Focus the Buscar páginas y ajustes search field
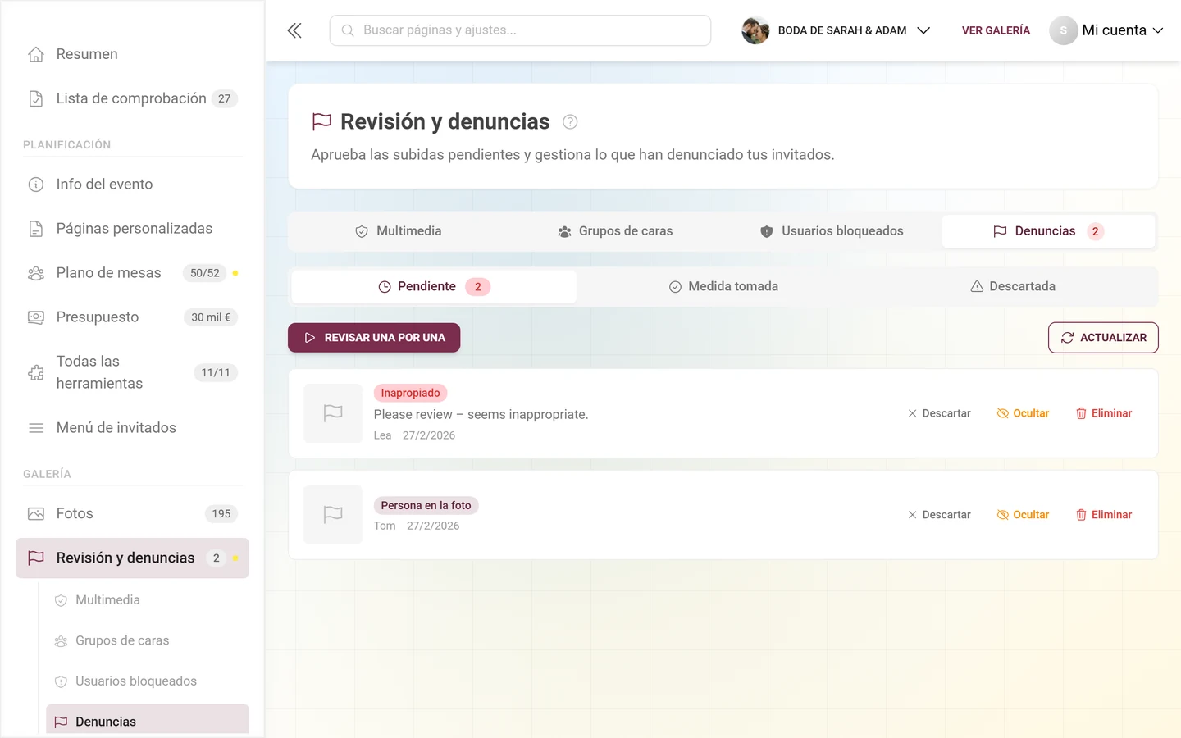This screenshot has height=738, width=1181. tap(520, 30)
